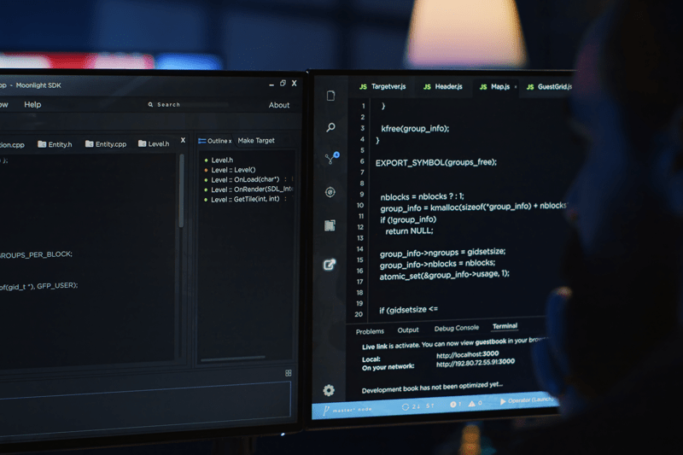Select Level :: OnLoad(char*) in Outline
This screenshot has width=683, height=455.
[x=244, y=180]
